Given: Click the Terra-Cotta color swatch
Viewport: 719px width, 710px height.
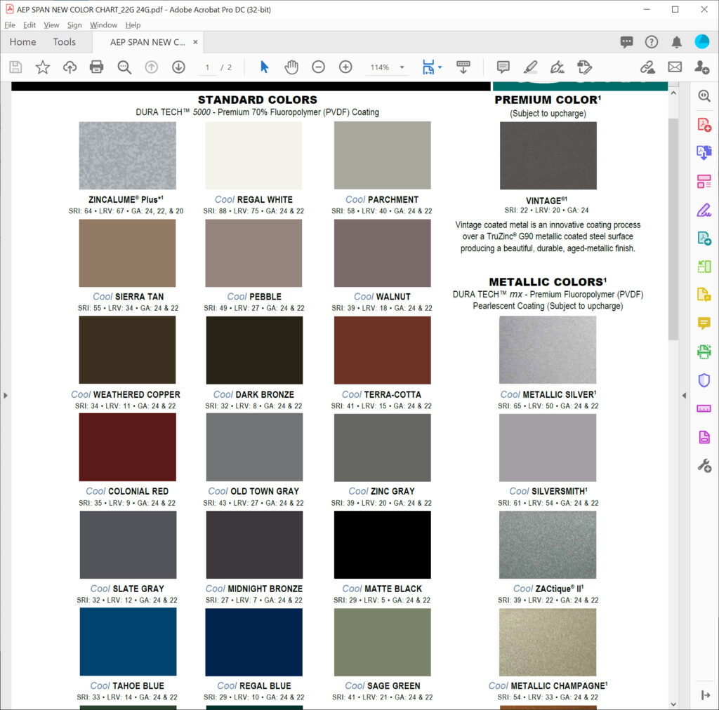Looking at the screenshot, I should 382,350.
